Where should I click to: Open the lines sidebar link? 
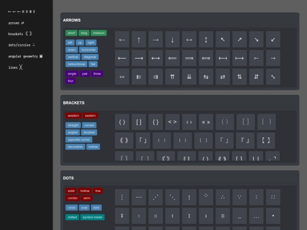click(x=15, y=68)
